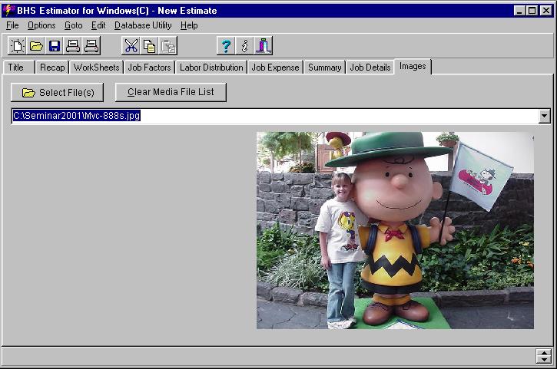Click the info 'i' toolbar icon
The image size is (557, 369).
[x=244, y=46]
